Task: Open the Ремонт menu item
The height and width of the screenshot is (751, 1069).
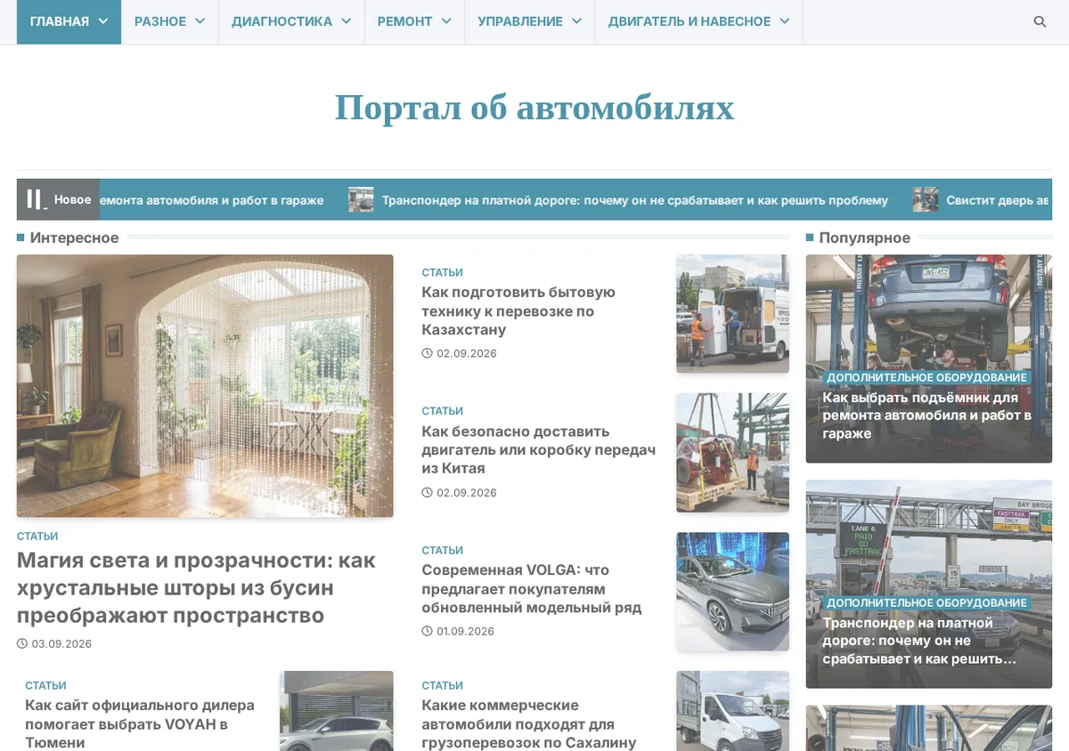Action: pyautogui.click(x=414, y=21)
